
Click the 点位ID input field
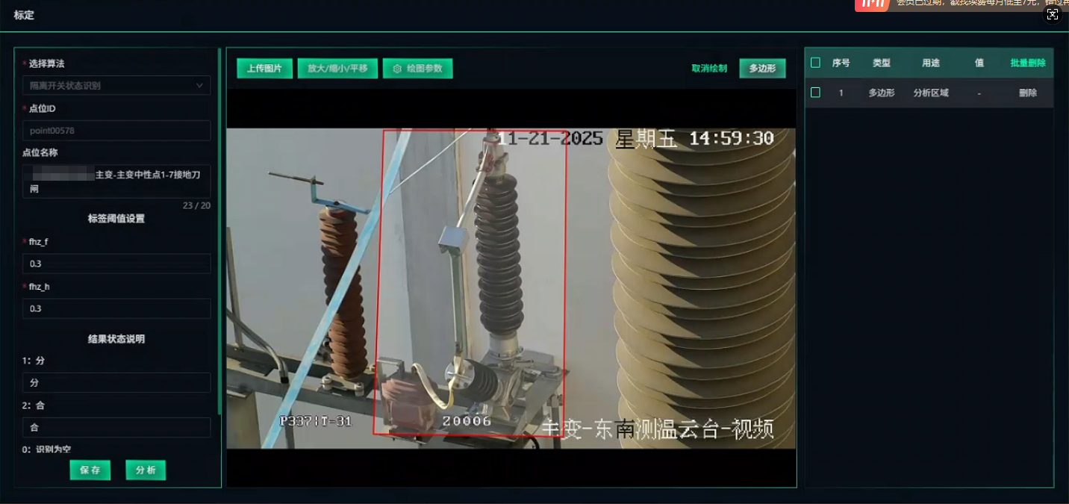click(x=116, y=131)
